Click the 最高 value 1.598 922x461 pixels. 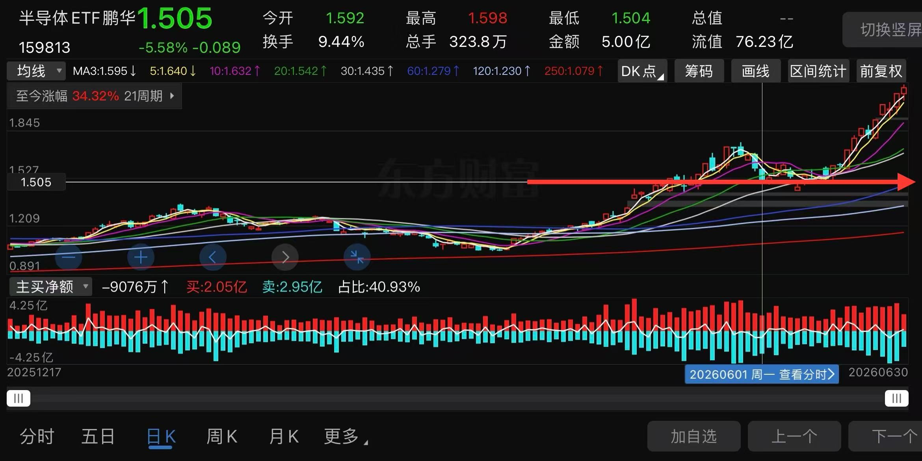coord(487,18)
